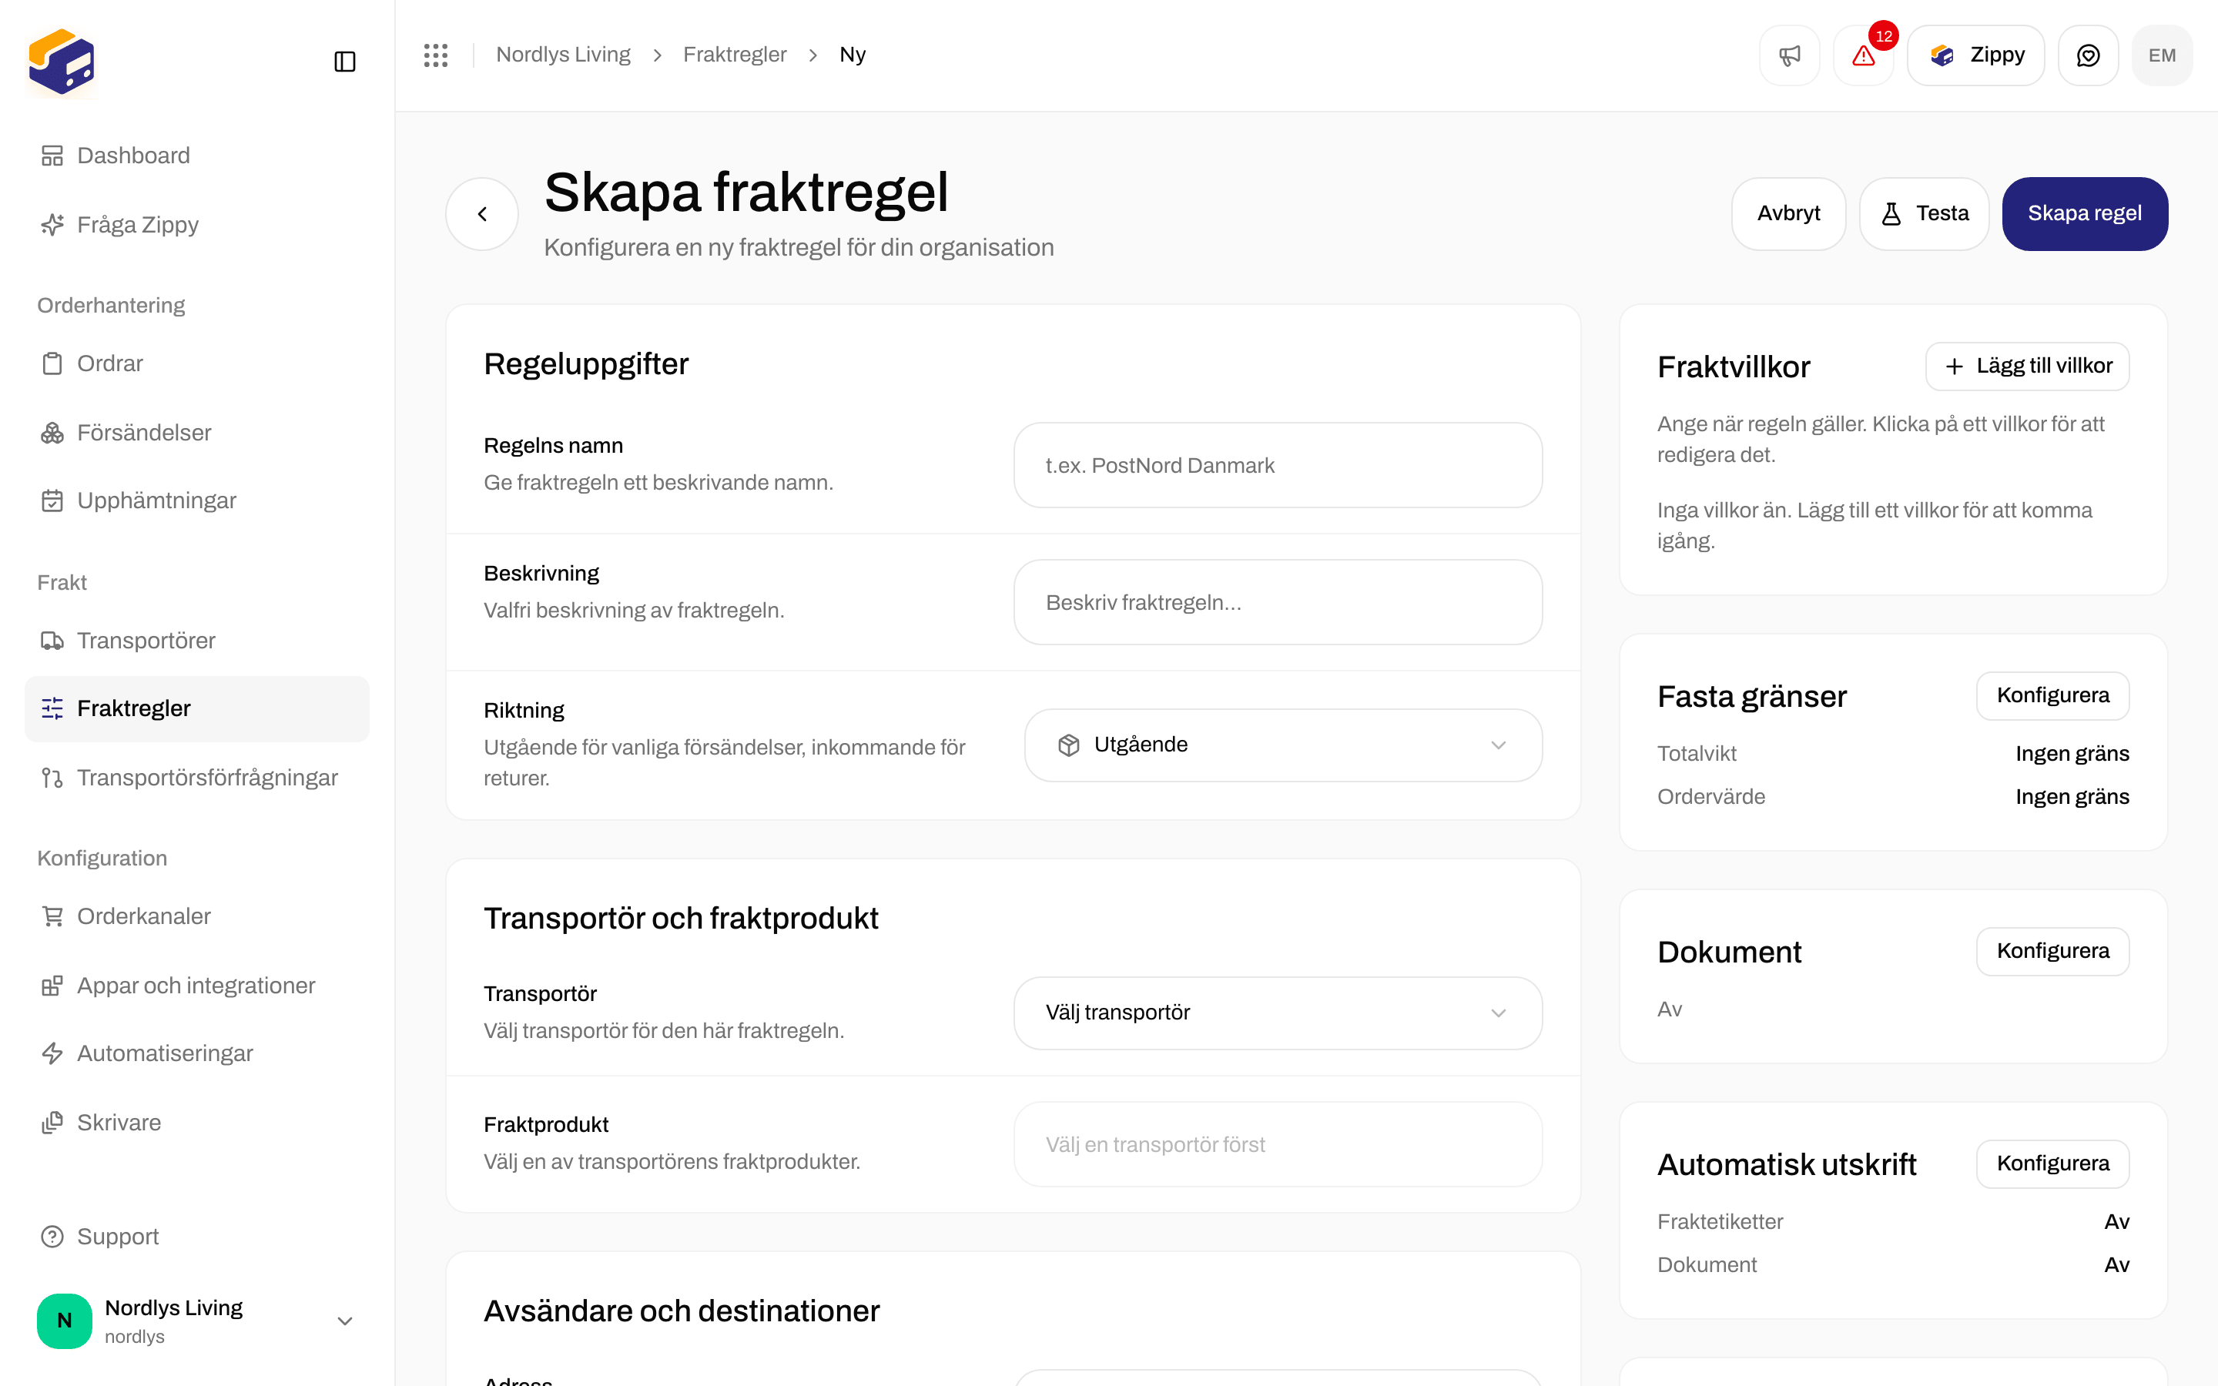Open the Riktning dropdown showing Utgående
The width and height of the screenshot is (2218, 1386).
pyautogui.click(x=1283, y=745)
